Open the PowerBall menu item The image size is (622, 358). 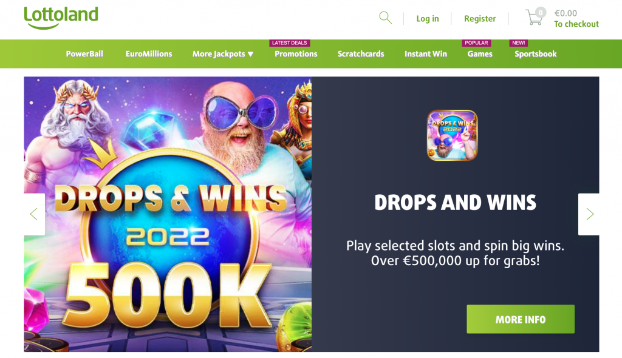click(84, 54)
